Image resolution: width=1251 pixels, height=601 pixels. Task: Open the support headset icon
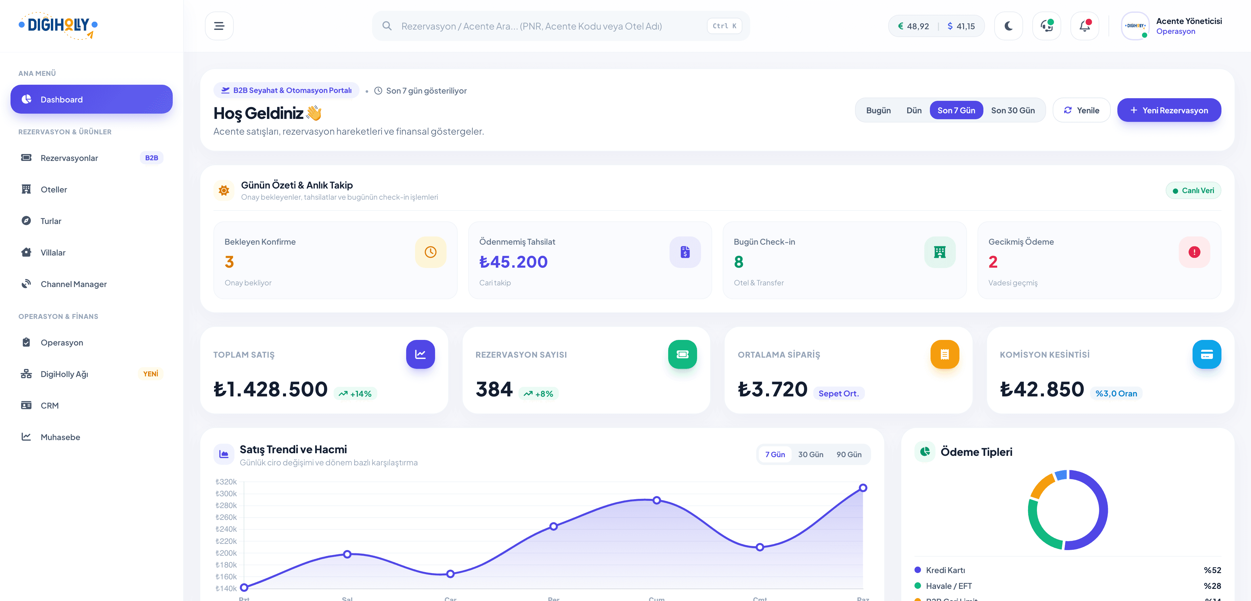tap(1046, 26)
